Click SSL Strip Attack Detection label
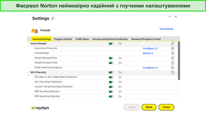Screen dimensions: 206x114 point(48,82)
